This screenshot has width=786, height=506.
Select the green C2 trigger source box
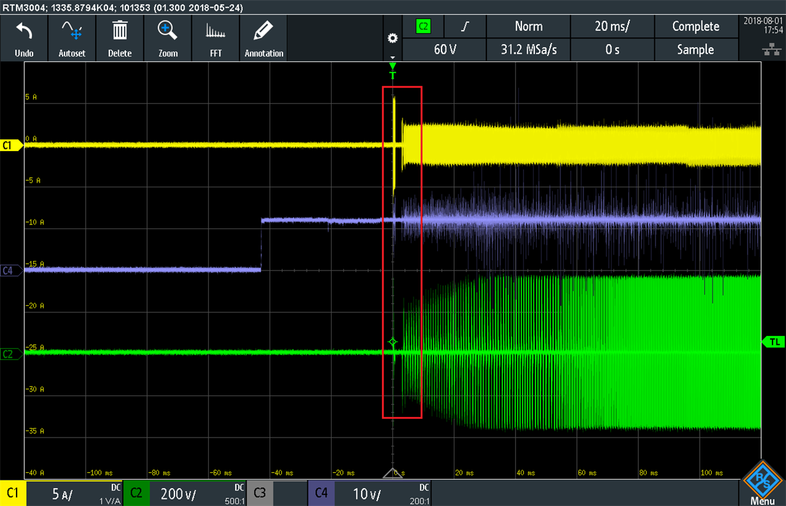click(423, 27)
